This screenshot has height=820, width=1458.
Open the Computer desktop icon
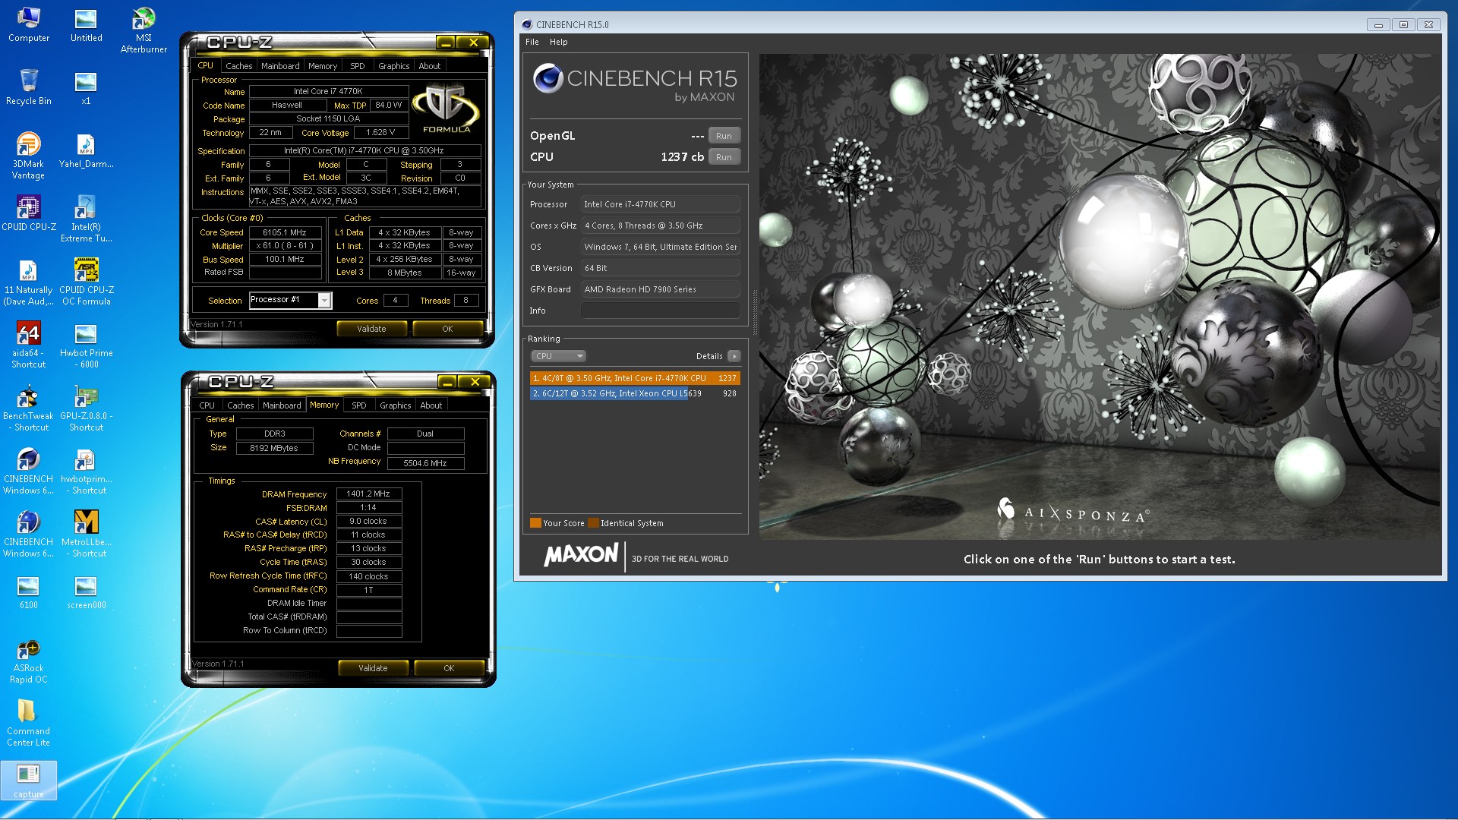click(28, 24)
